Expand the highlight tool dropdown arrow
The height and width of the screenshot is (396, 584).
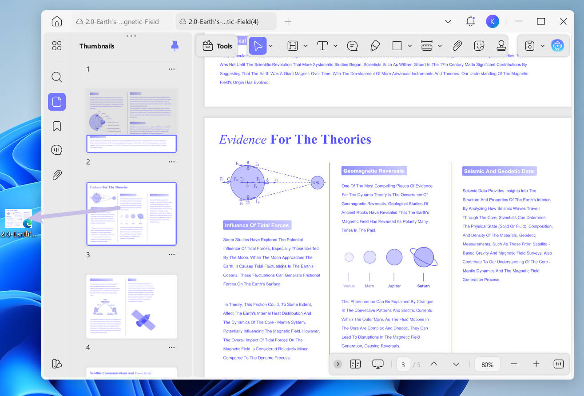coord(306,46)
